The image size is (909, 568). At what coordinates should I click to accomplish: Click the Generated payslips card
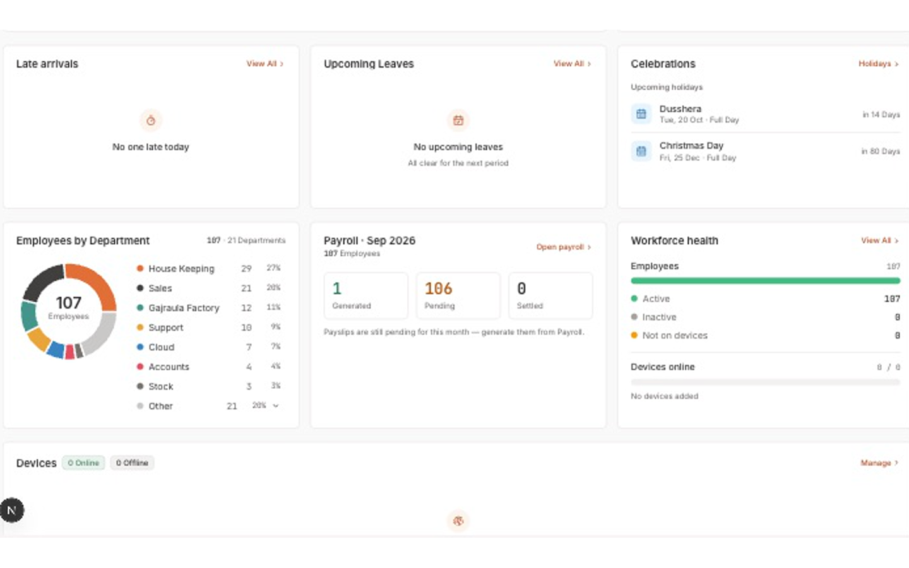(366, 295)
